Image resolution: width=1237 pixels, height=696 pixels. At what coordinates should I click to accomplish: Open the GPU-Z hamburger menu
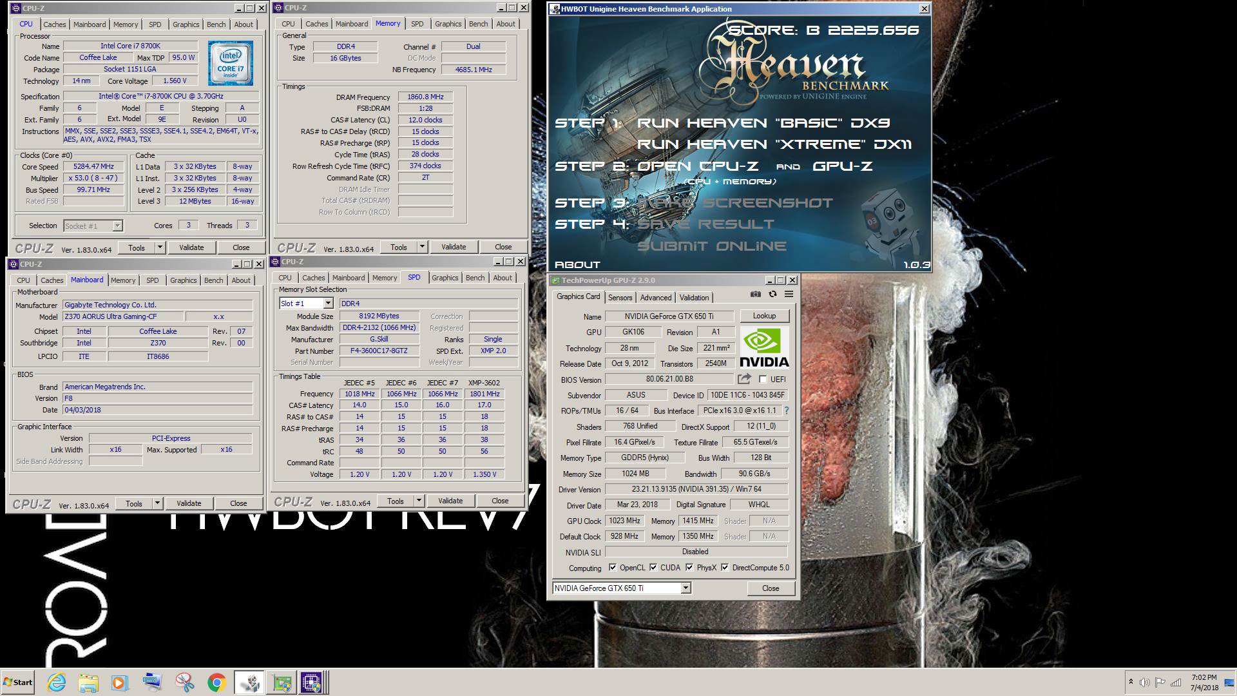click(x=789, y=295)
